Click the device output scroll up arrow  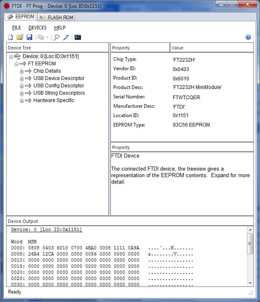coord(250,230)
